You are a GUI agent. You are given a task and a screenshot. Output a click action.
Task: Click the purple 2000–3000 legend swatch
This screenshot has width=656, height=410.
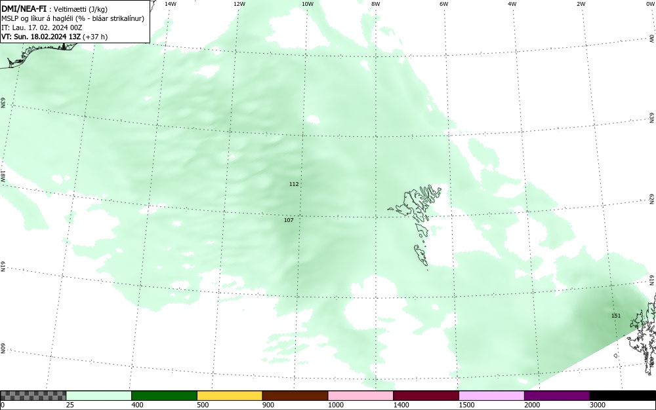[x=557, y=396]
